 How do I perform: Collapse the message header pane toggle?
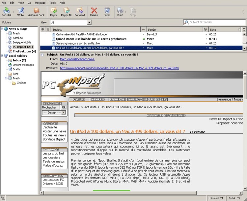coord(42,55)
